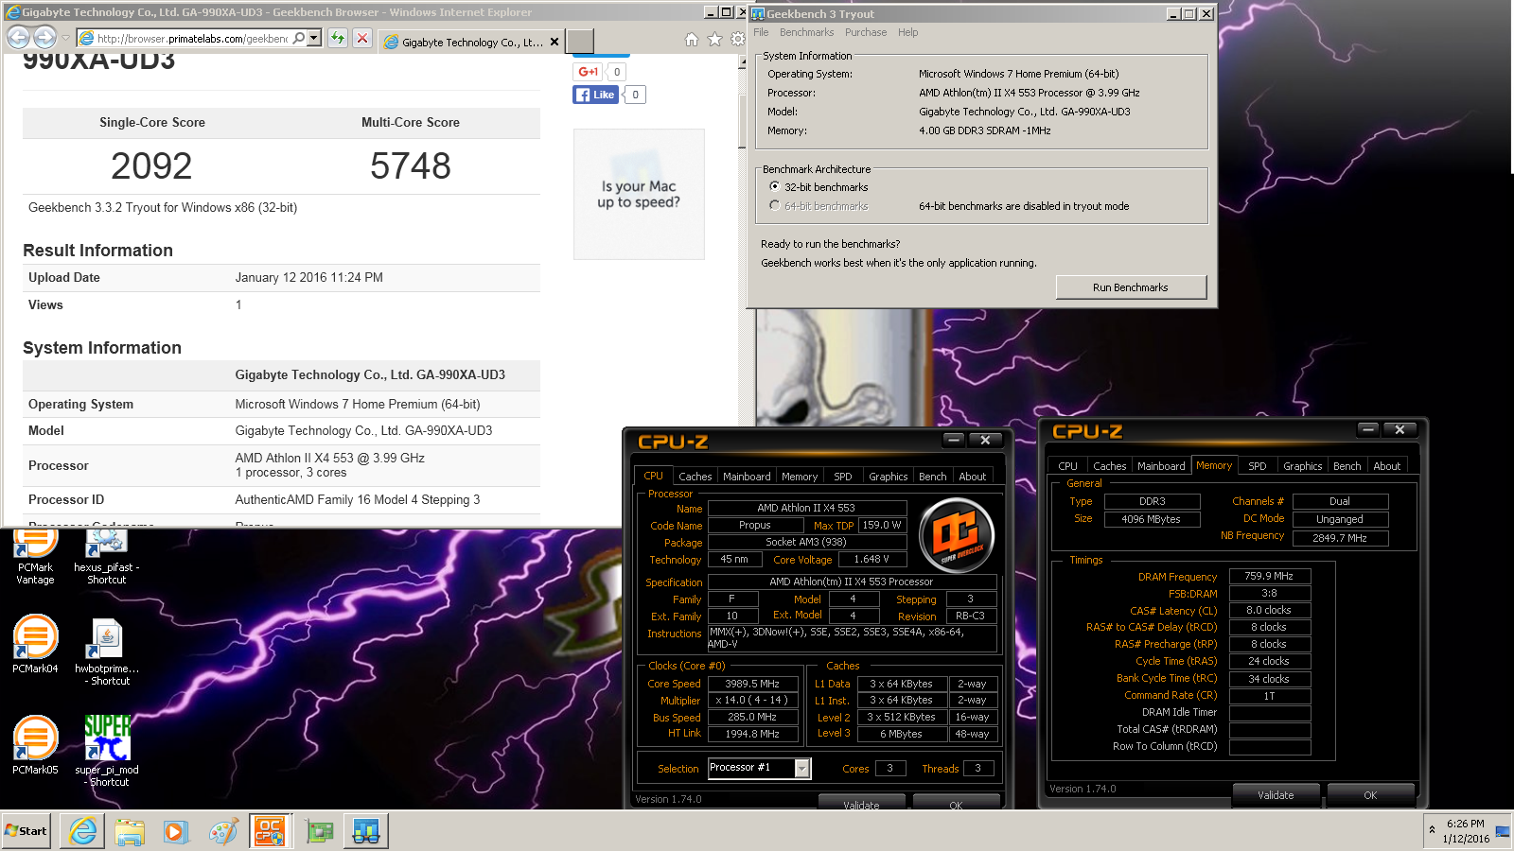Select hwbotprime Shortcut desktop icon
The height and width of the screenshot is (851, 1514).
tap(106, 652)
